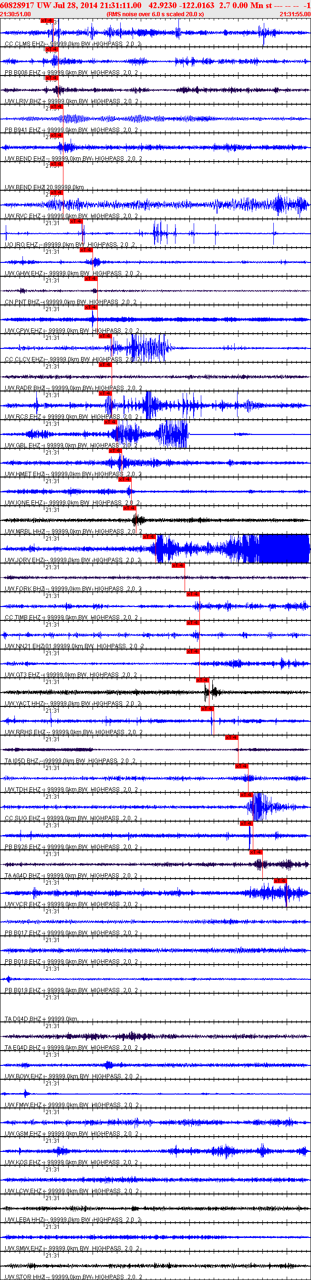Viewport: 311px width, 1280px height.
Task: Select the red pick flag on PB.B006 trace
Action: click(x=52, y=49)
